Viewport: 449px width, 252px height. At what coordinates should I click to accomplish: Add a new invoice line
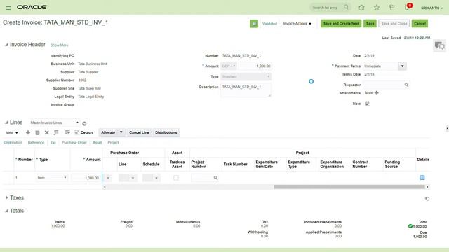(x=28, y=132)
